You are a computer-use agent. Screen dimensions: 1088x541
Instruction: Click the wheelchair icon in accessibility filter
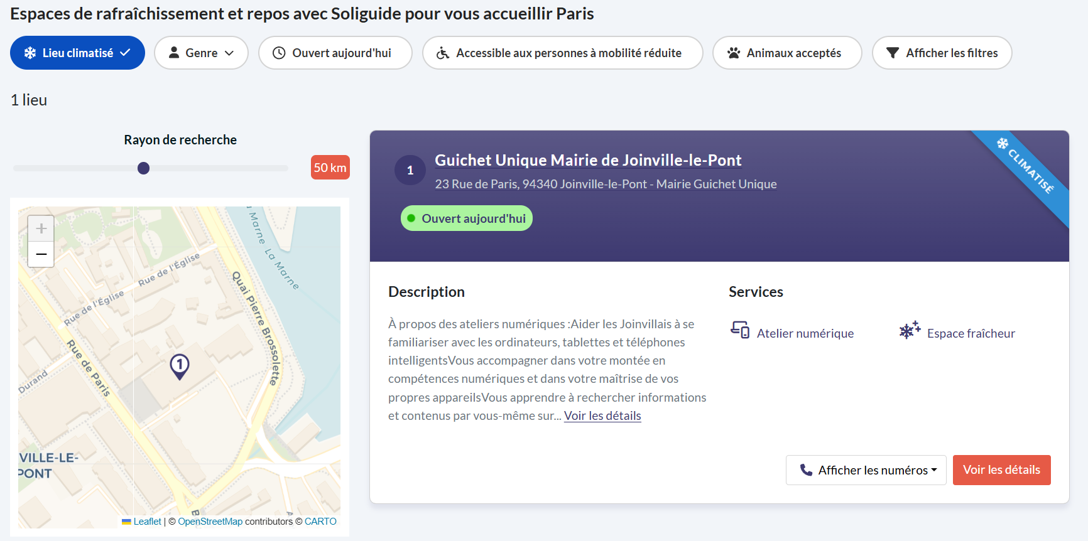point(443,53)
